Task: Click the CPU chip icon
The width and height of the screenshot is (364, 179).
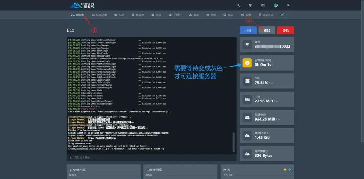Action: pos(247,81)
